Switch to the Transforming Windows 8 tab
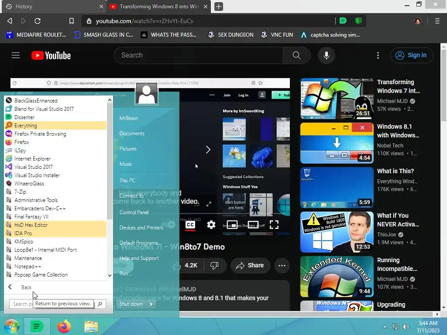The width and height of the screenshot is (447, 335). coord(158,7)
